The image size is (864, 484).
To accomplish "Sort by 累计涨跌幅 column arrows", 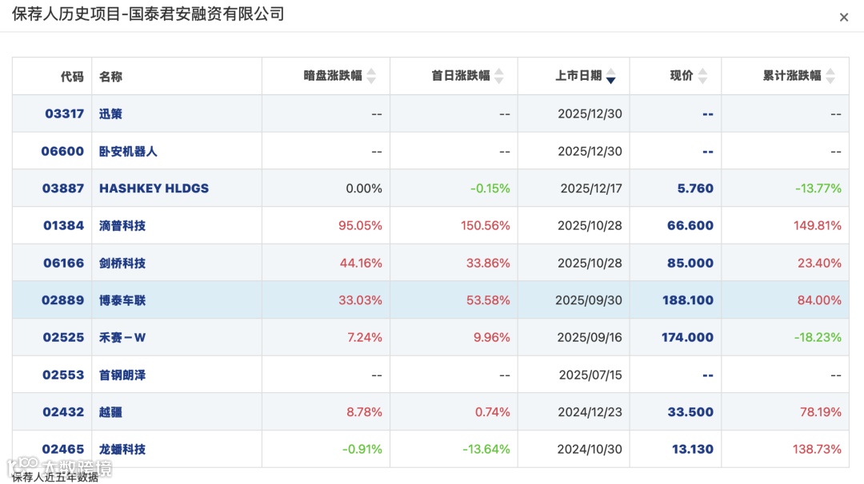I will (830, 76).
